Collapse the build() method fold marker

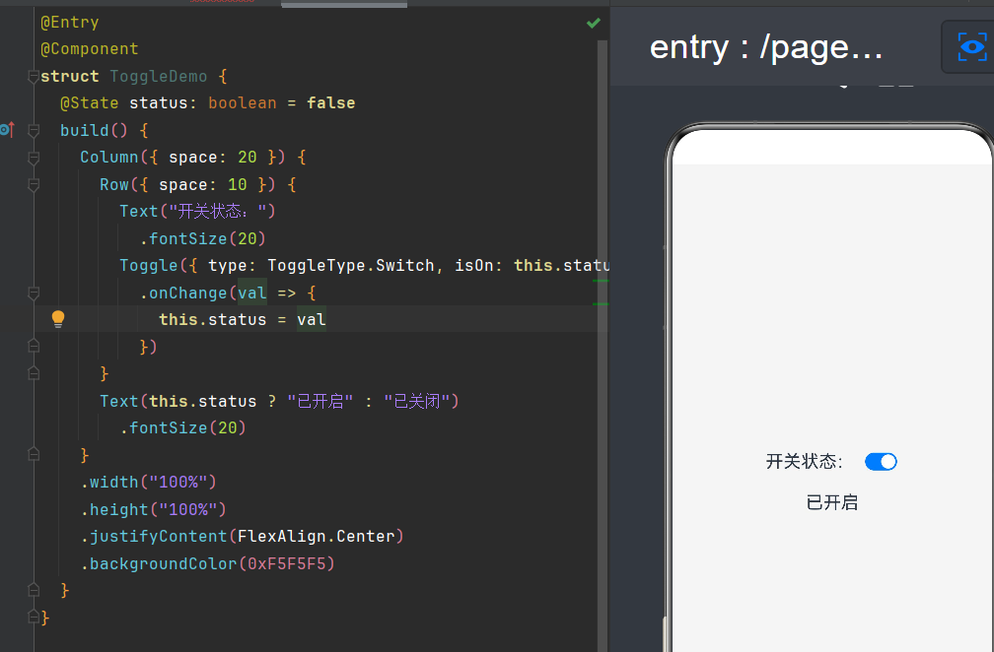(x=34, y=130)
